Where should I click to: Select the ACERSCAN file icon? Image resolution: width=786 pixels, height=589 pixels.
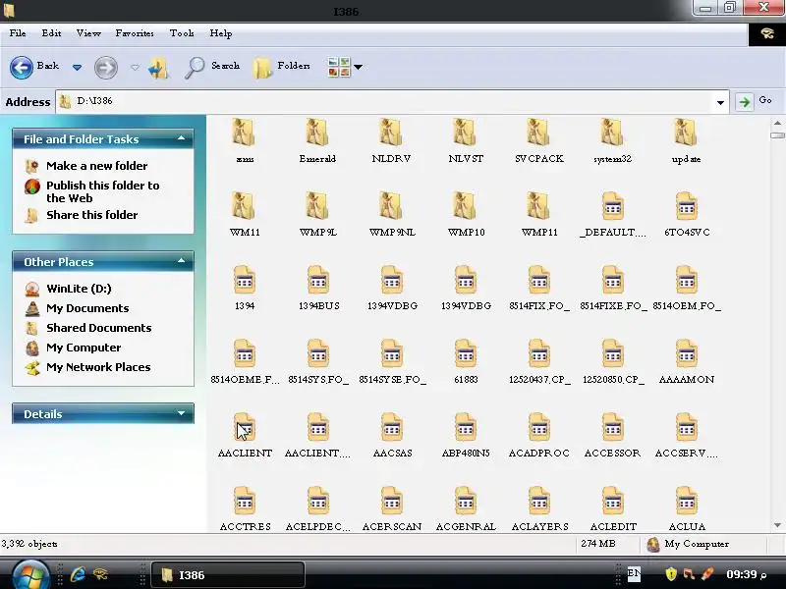tap(391, 502)
